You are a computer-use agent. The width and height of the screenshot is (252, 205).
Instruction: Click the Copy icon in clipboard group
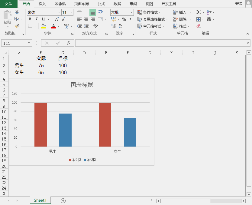[x=17, y=19]
